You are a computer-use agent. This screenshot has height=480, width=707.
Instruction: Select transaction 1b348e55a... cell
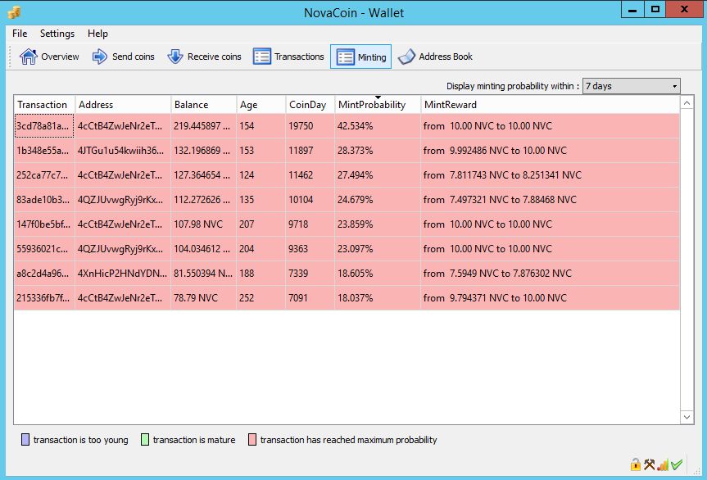[x=44, y=151]
